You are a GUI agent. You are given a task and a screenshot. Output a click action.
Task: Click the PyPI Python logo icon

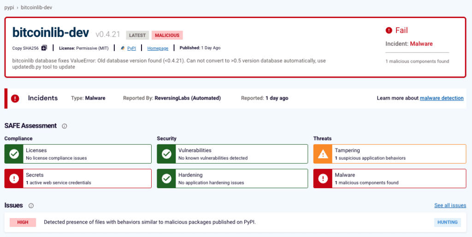point(123,48)
